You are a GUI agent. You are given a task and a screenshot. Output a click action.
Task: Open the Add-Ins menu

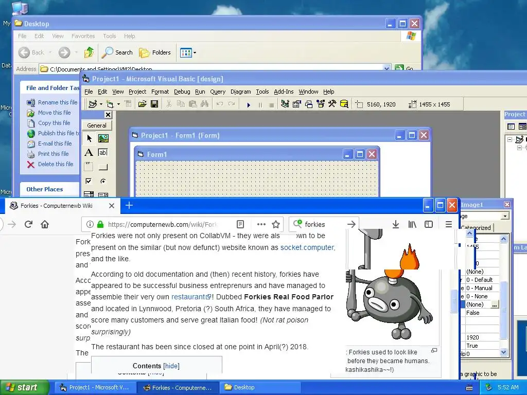pos(284,92)
